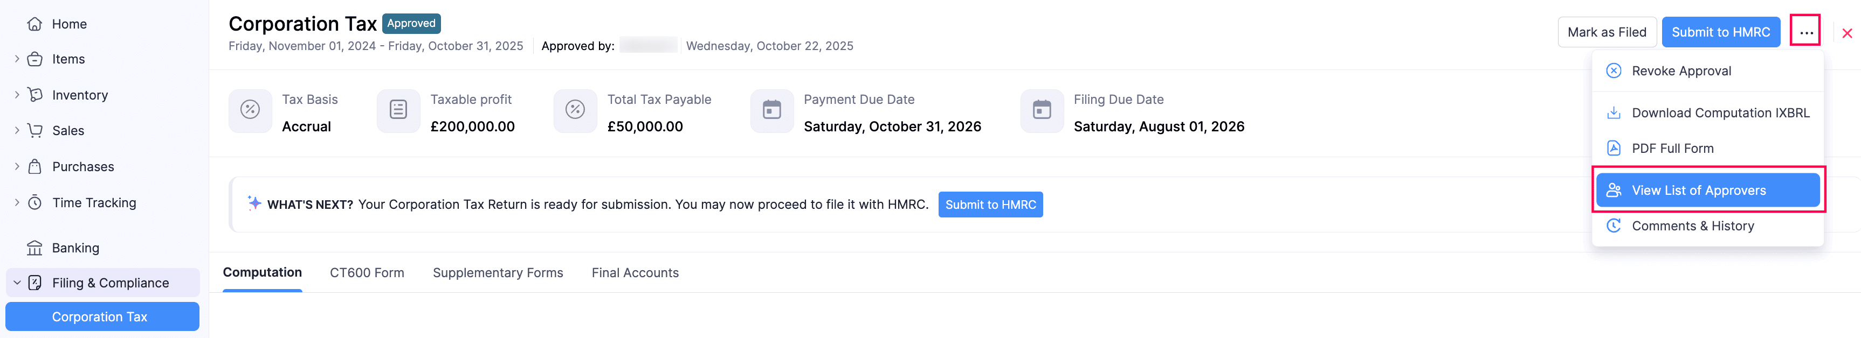
Task: Expand the Sales sidebar section
Action: (17, 130)
